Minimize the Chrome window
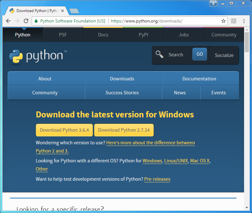Screen dimensions: 252x213 click(x=223, y=3)
